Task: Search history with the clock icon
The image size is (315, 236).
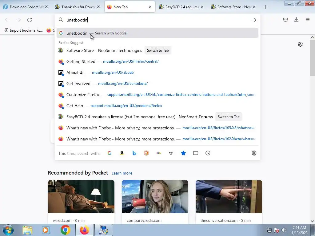Action: (x=208, y=153)
